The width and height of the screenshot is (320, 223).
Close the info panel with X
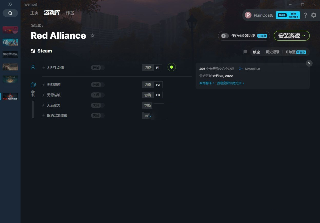pyautogui.click(x=309, y=63)
